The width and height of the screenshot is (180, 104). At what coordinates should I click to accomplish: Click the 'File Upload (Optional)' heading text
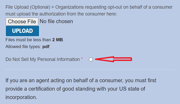click(x=28, y=7)
